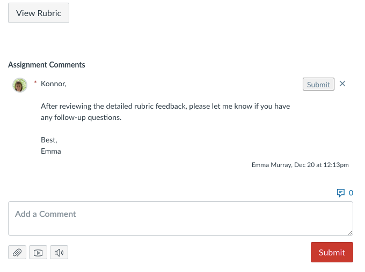The height and width of the screenshot is (272, 365).
Task: Click the paperclip attach file icon
Action: pos(17,252)
